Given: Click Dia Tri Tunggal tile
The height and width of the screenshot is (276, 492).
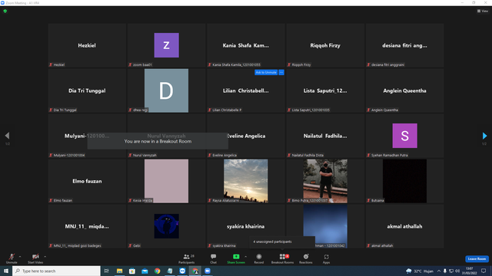Looking at the screenshot, I should (x=87, y=90).
